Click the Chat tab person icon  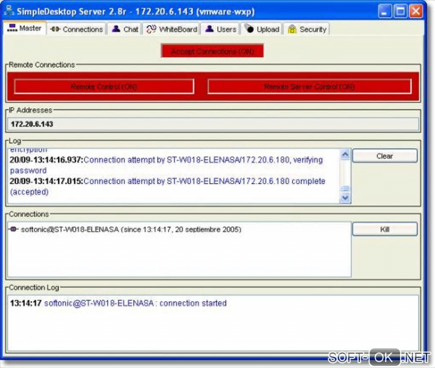[116, 29]
